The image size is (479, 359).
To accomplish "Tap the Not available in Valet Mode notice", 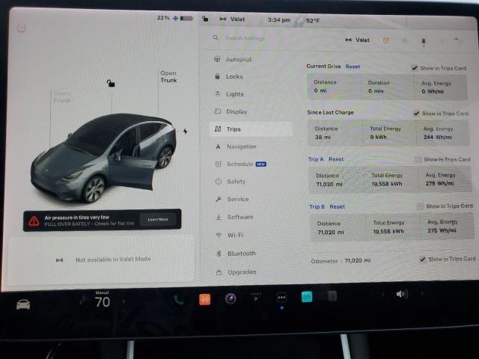I will [103, 260].
